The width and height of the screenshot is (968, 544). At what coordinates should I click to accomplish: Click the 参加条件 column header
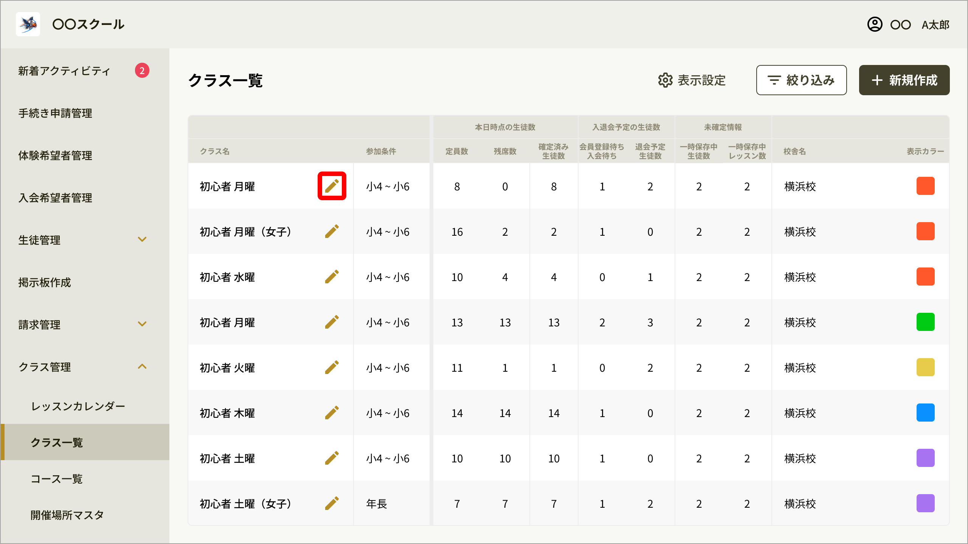pos(381,151)
